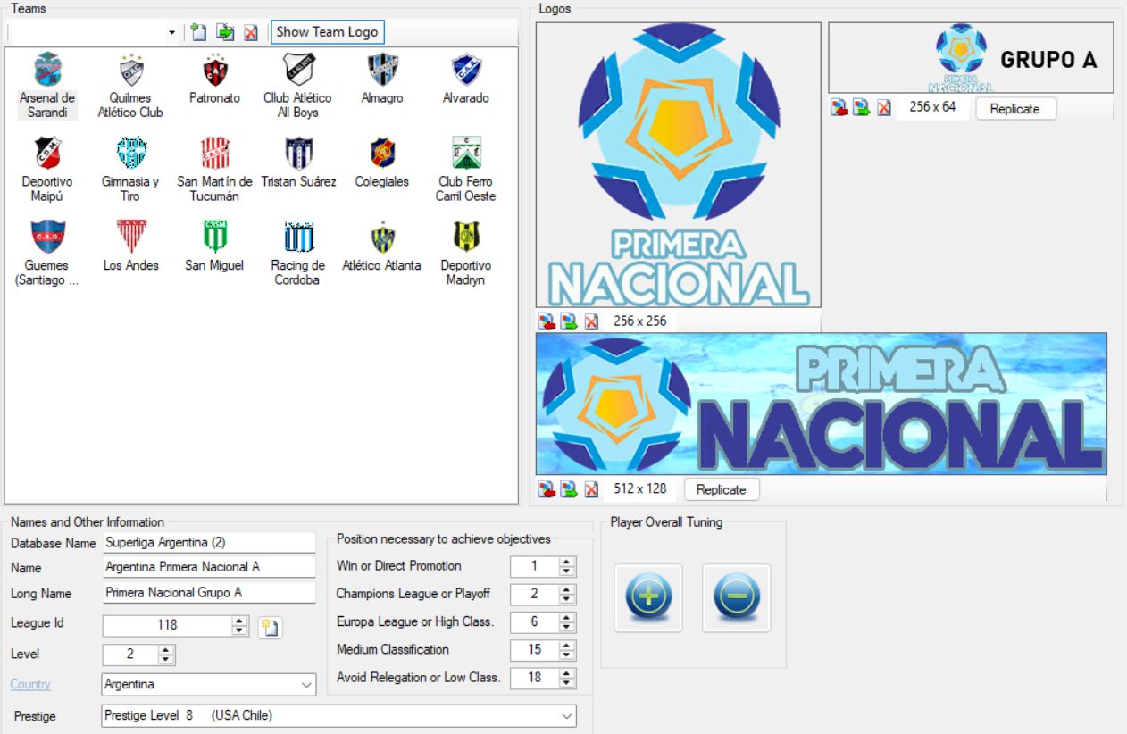Image resolution: width=1127 pixels, height=734 pixels.
Task: Adjust the League Id stepper arrows
Action: [x=239, y=626]
